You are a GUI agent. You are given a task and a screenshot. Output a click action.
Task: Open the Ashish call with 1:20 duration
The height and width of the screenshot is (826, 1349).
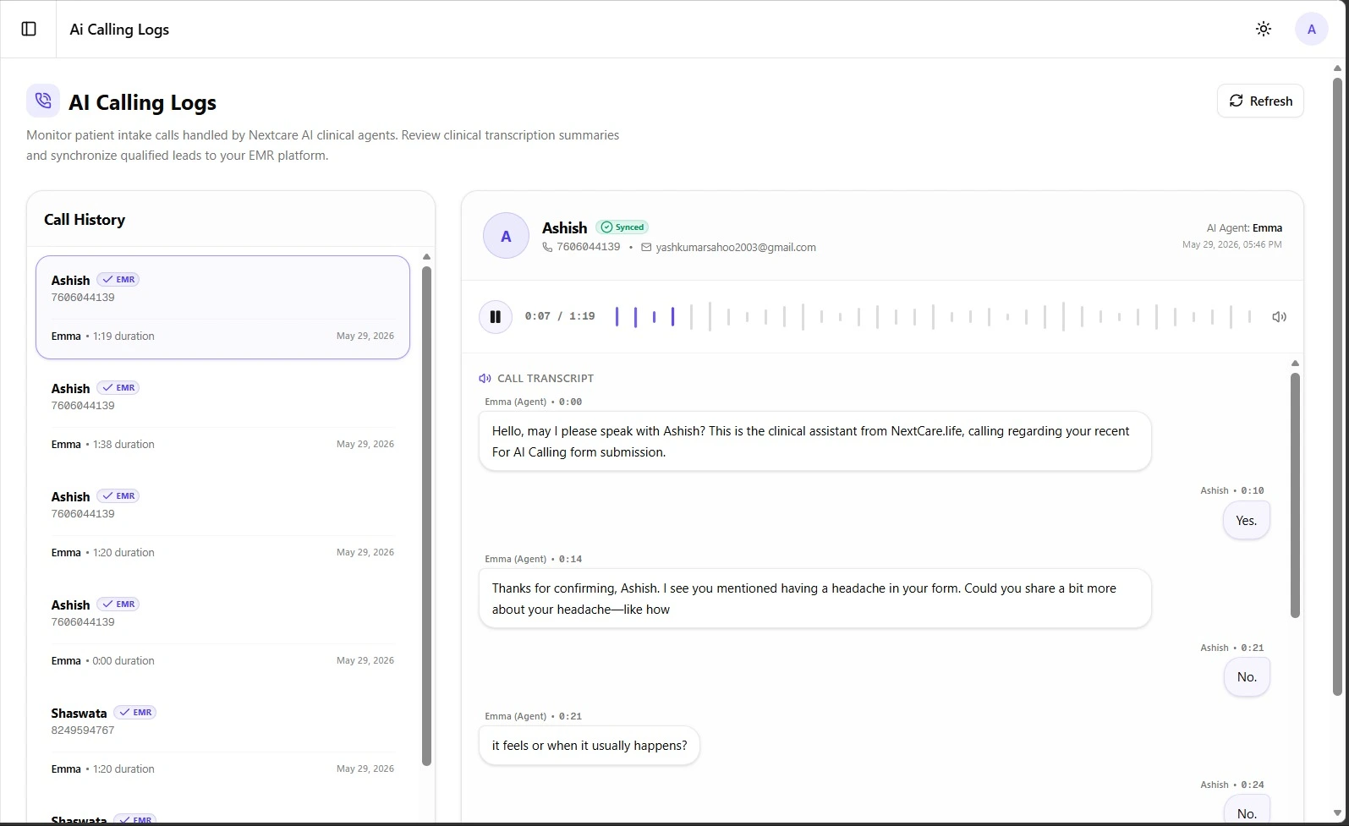(222, 524)
